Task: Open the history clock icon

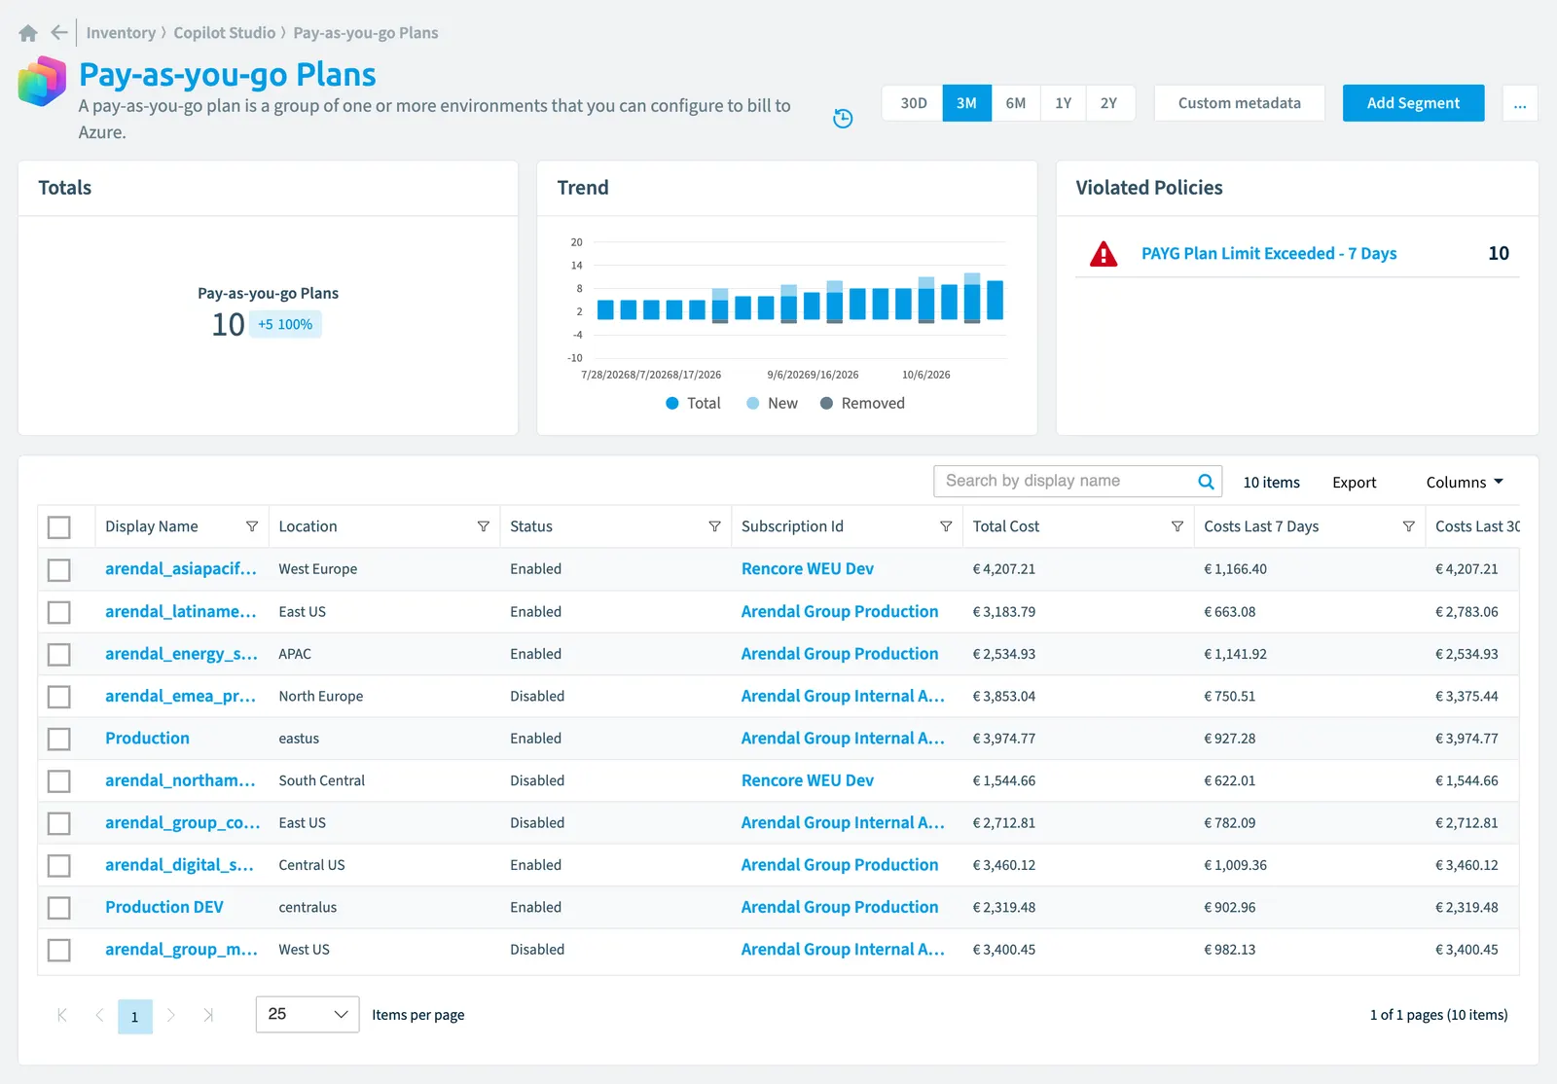Action: coord(843,119)
